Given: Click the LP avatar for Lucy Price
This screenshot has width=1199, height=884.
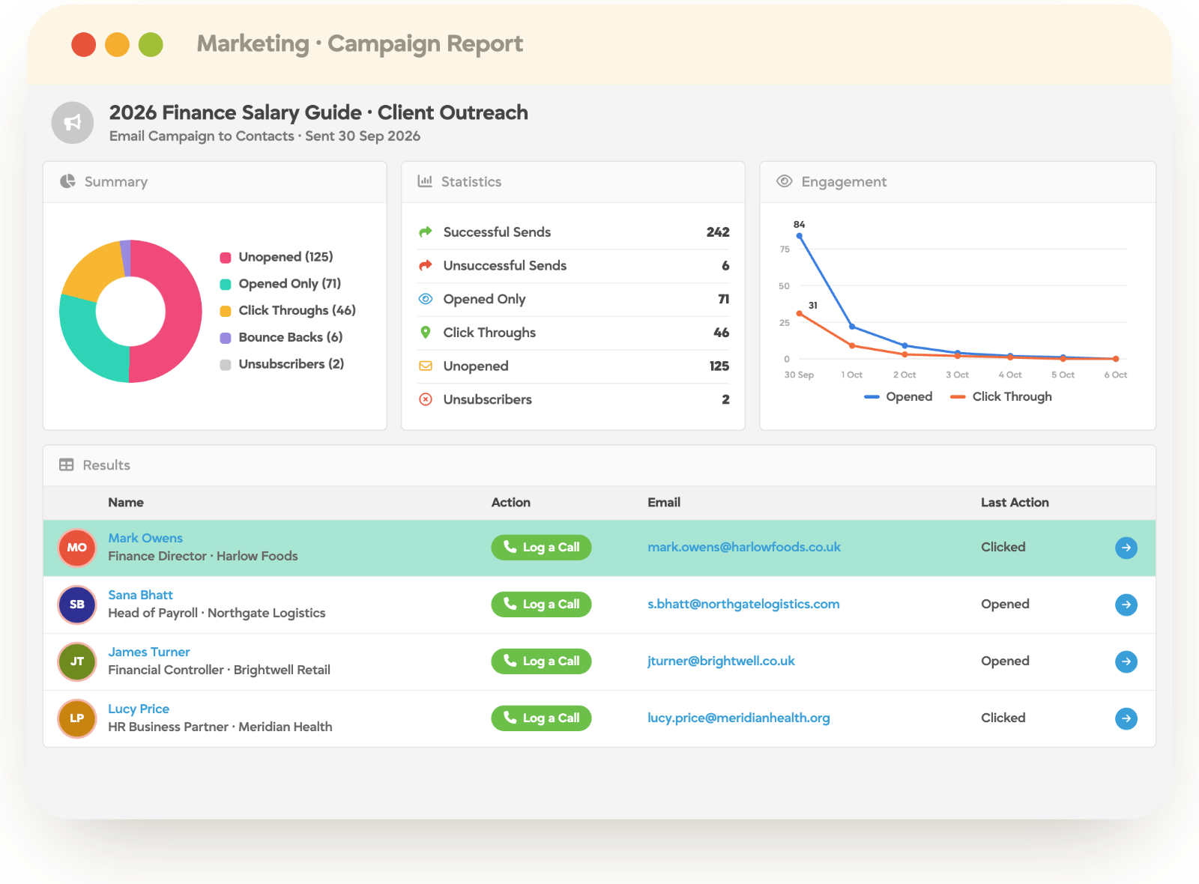Looking at the screenshot, I should 77,718.
